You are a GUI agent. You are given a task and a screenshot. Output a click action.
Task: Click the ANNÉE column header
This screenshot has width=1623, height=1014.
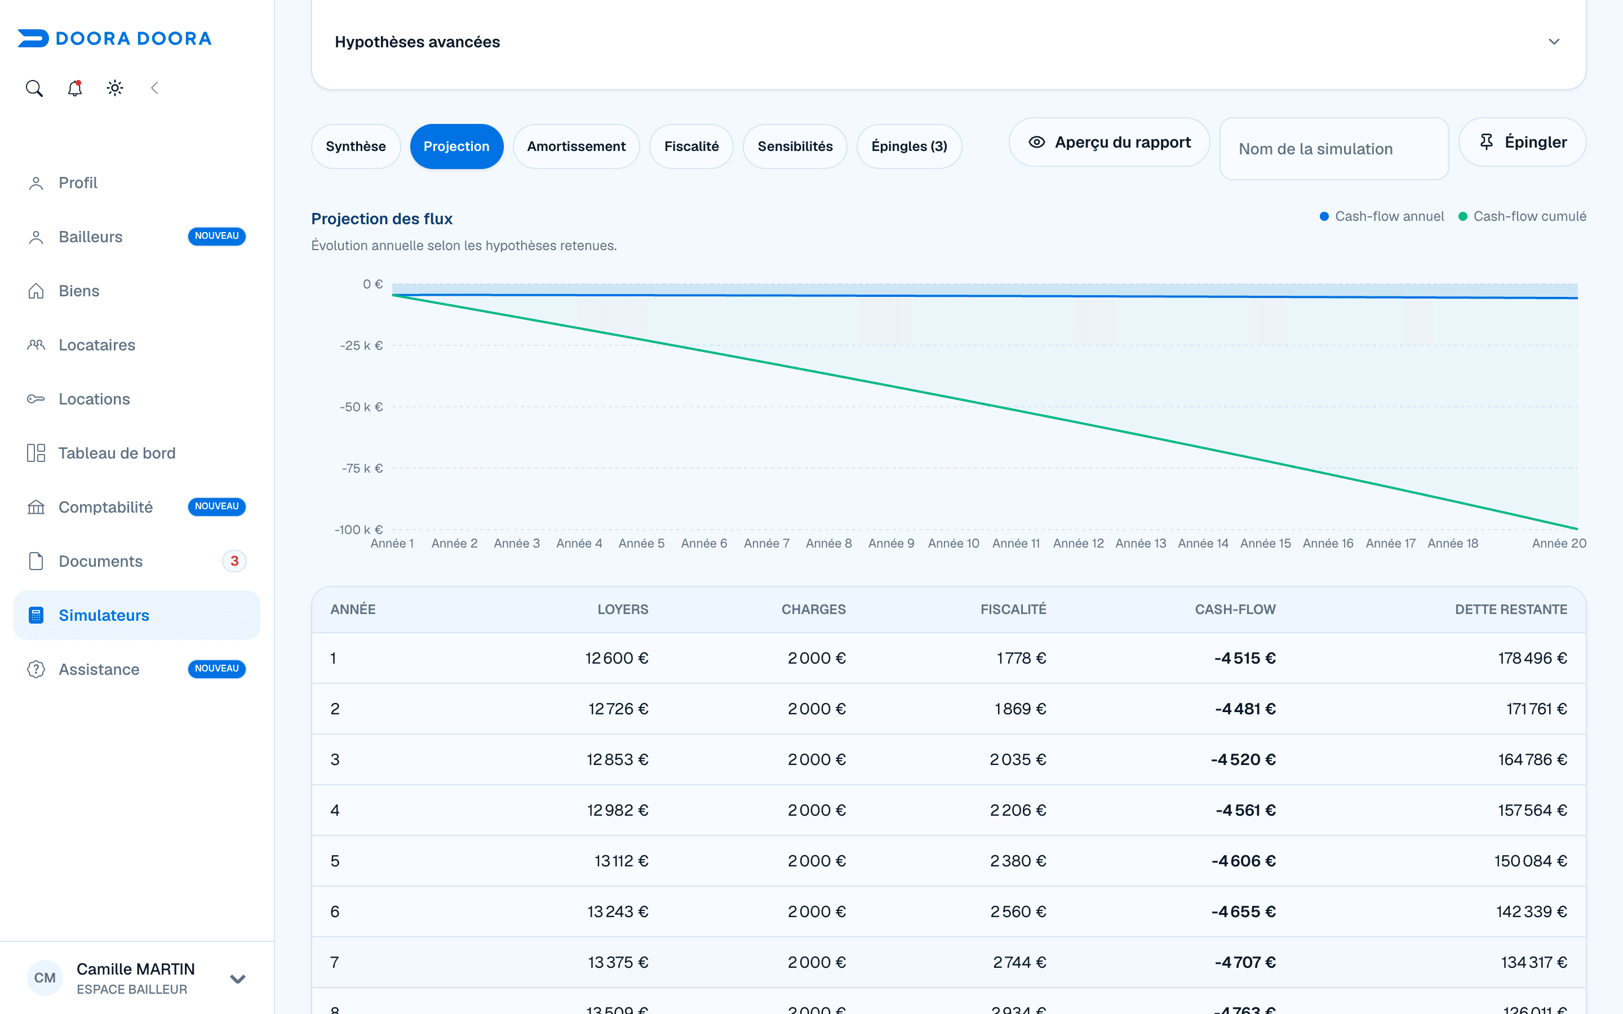(x=353, y=610)
